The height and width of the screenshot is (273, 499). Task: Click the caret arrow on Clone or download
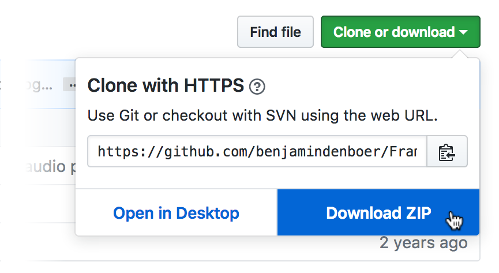tap(463, 32)
